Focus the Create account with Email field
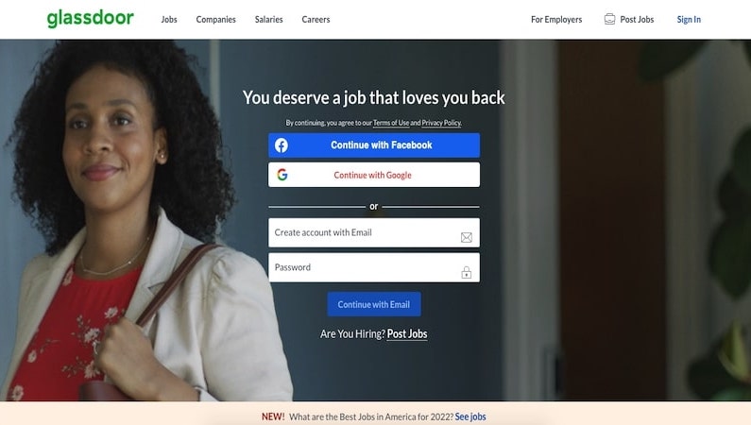This screenshot has height=425, width=751. (374, 232)
